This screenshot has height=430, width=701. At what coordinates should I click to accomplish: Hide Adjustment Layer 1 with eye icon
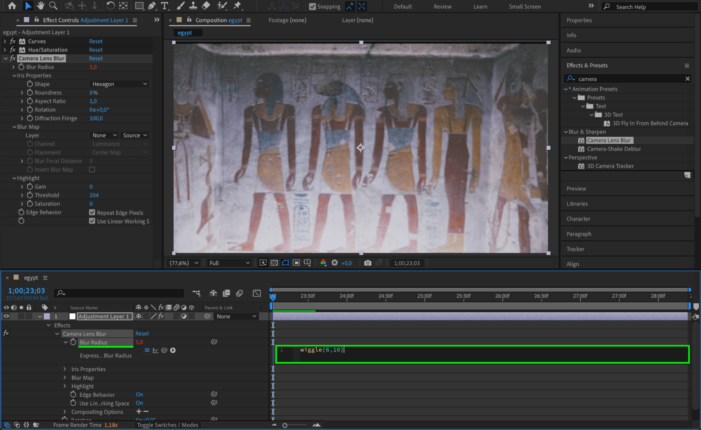coord(6,316)
